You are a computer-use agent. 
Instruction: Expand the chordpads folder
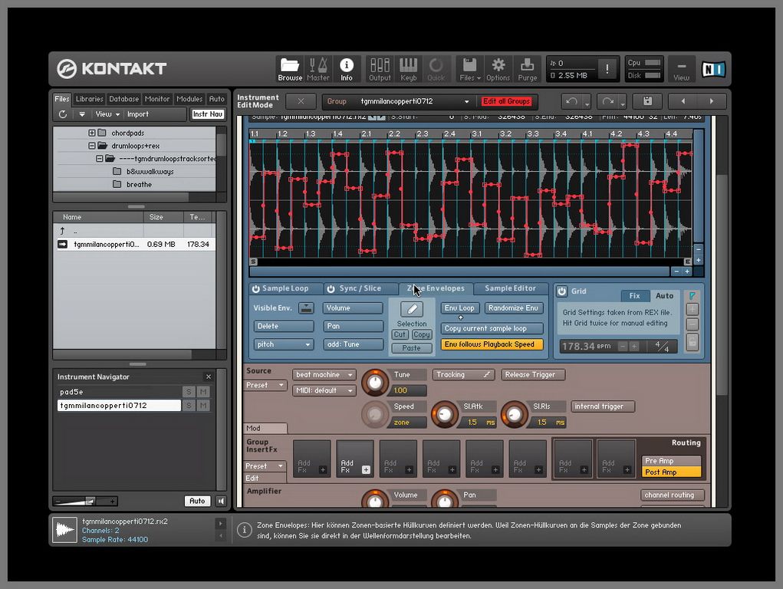point(92,133)
